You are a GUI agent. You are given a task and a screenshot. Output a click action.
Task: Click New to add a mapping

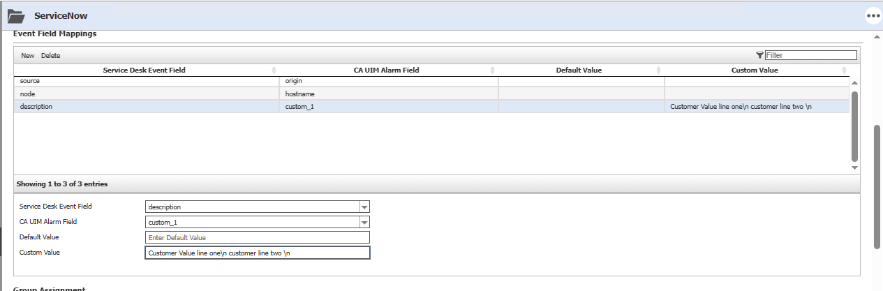pyautogui.click(x=27, y=56)
